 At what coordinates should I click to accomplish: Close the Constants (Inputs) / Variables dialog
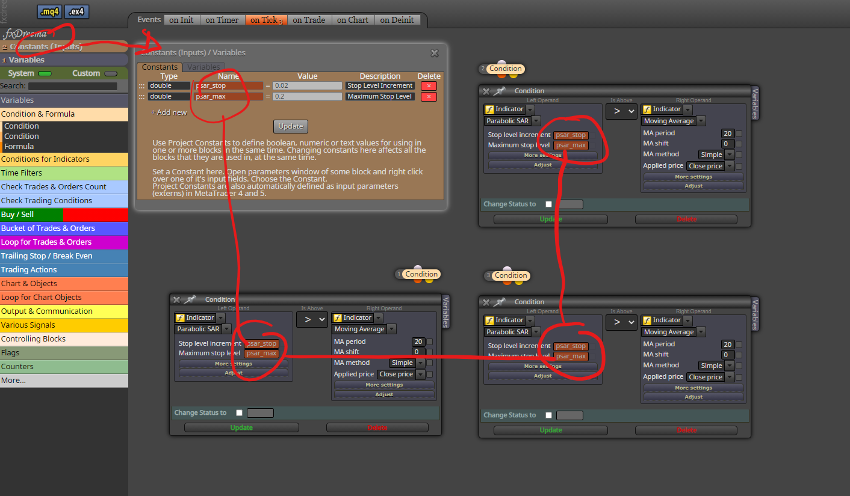(435, 54)
